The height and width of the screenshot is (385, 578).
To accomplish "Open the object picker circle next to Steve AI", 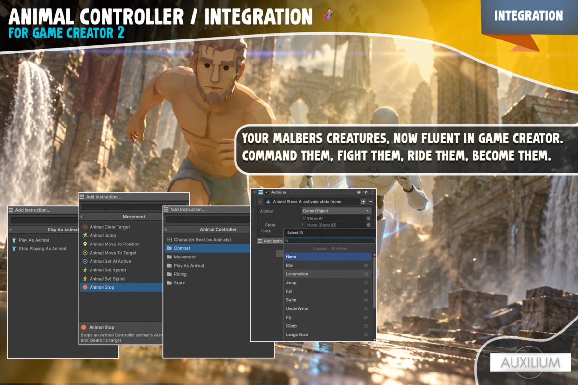I will [368, 218].
